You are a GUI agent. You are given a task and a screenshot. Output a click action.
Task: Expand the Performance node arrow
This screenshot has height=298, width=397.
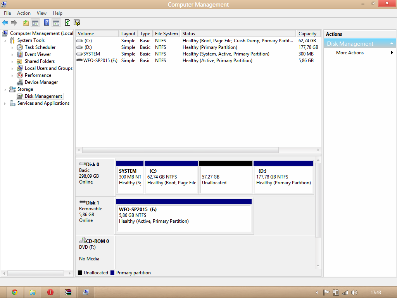pyautogui.click(x=12, y=76)
